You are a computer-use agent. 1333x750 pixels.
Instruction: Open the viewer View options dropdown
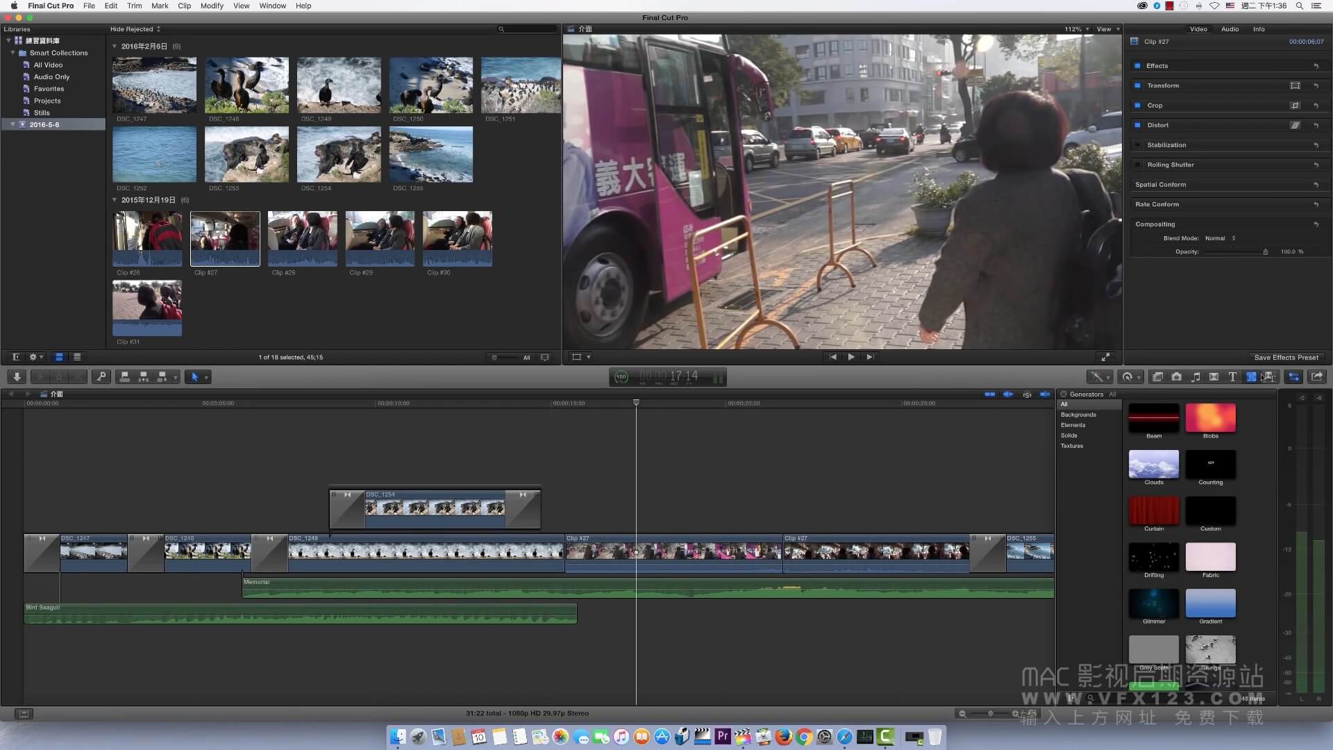(x=1108, y=29)
